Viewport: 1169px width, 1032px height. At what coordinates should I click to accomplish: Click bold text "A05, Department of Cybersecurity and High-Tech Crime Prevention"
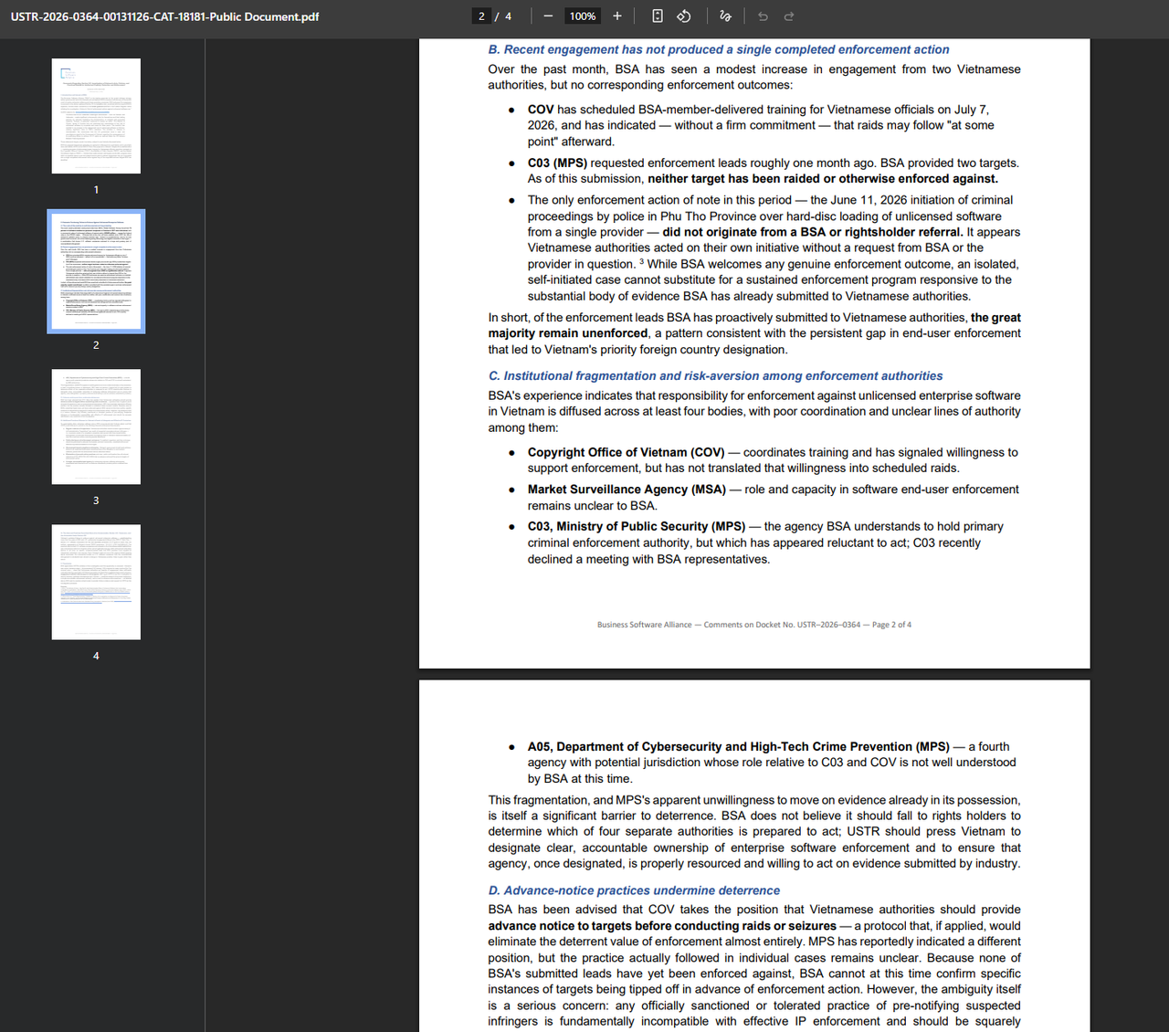click(x=739, y=747)
